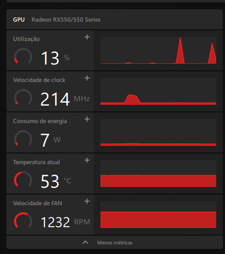Click the 1232 RPM fan speed reading
Screen dimensions: 225x254
click(65, 222)
